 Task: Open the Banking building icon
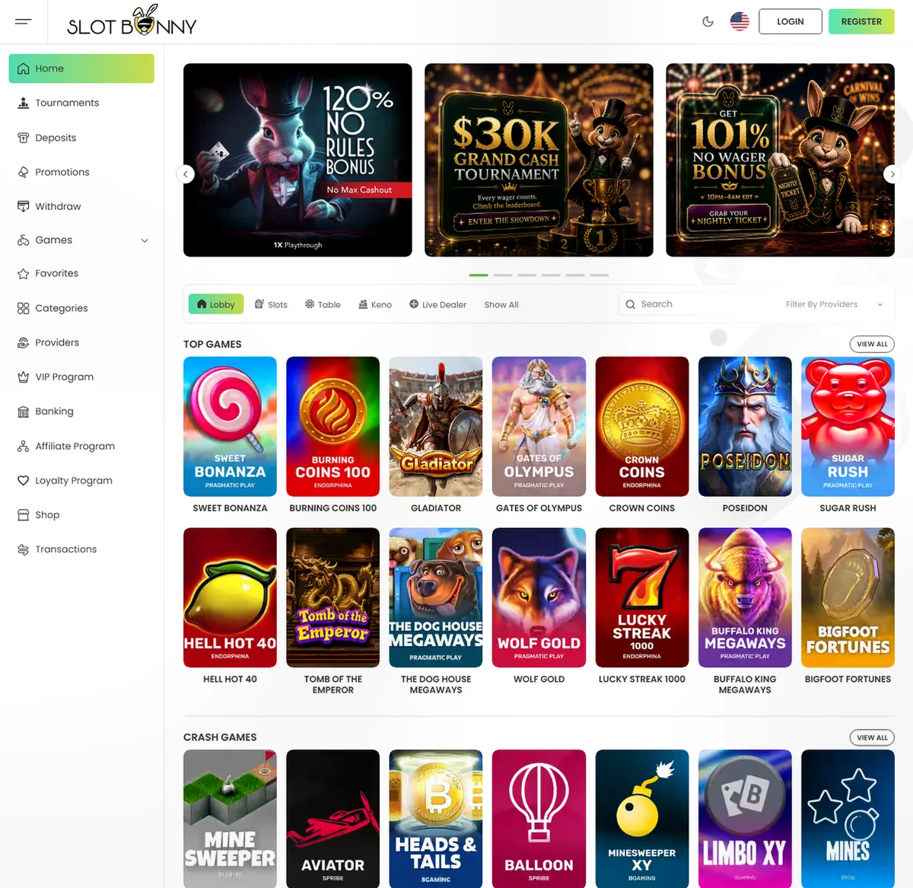[x=24, y=412]
